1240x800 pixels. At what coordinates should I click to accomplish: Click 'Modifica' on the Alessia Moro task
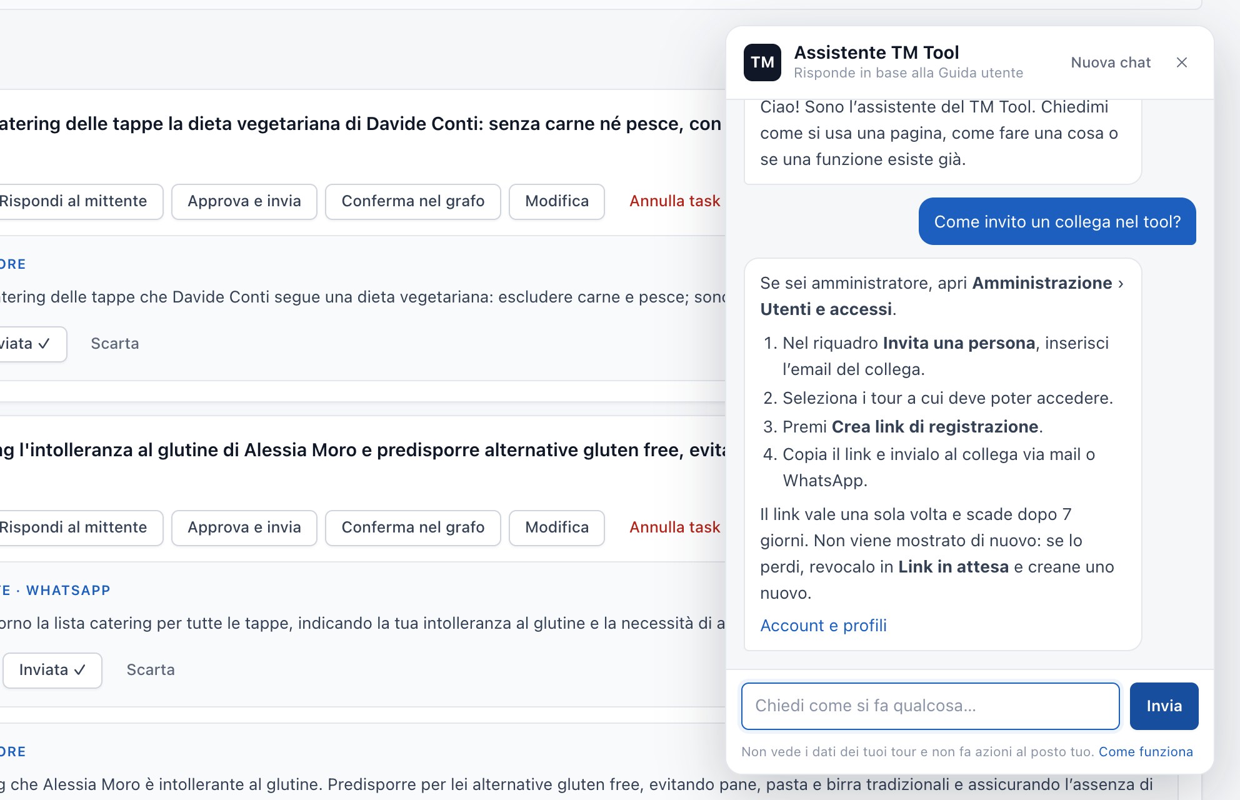[x=557, y=527]
